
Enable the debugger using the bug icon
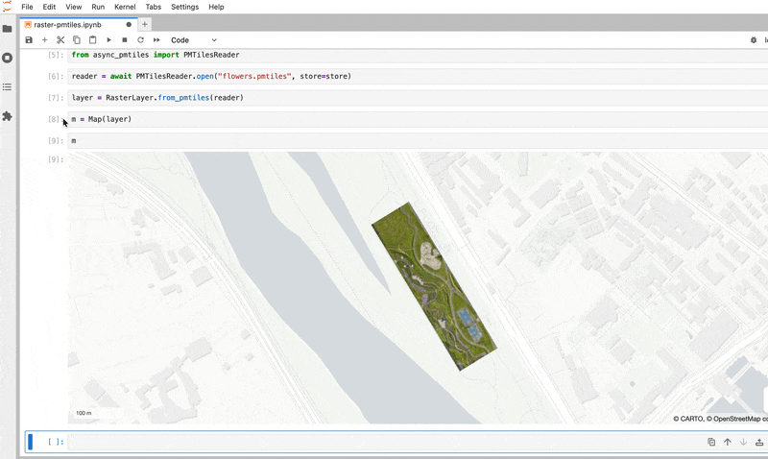coord(754,40)
